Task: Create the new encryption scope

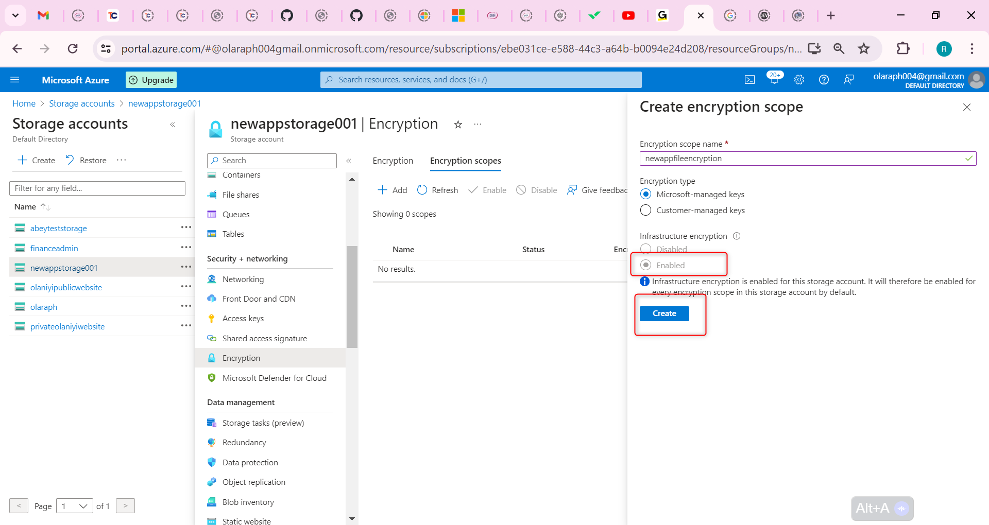Action: [664, 313]
